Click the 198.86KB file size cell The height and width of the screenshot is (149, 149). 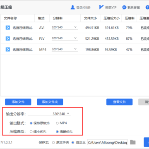tap(92, 50)
